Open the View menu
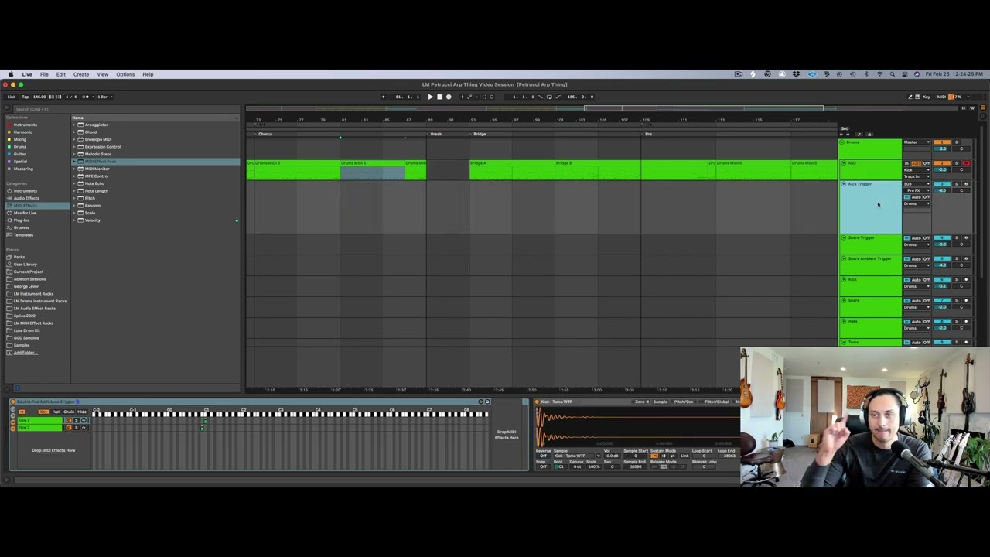This screenshot has width=990, height=557. (x=102, y=74)
